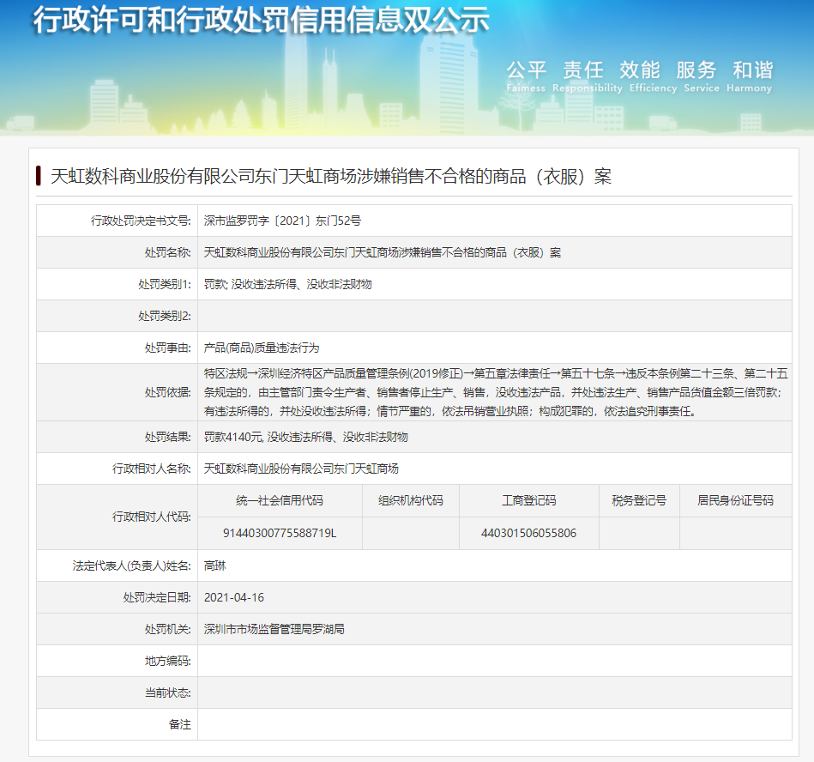Screen dimensions: 814x762
Task: Click the 法定代表人(负责人)姓名 label
Action: tap(132, 565)
